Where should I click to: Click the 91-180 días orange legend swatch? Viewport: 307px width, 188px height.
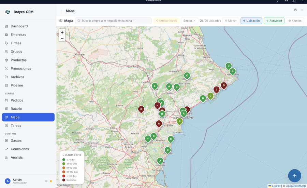click(64, 172)
